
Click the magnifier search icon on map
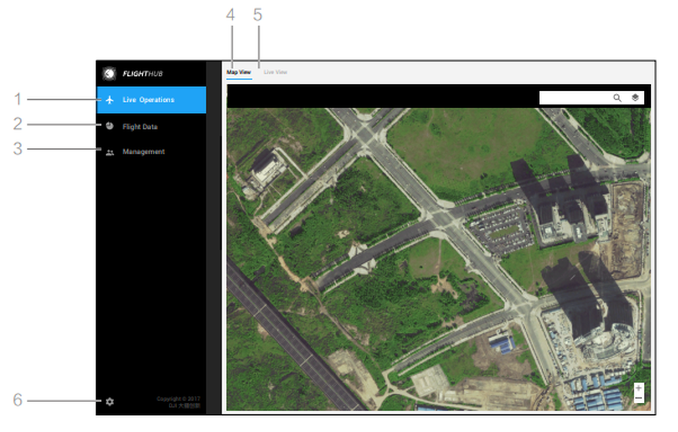click(617, 98)
